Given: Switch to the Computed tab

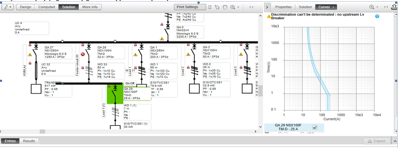Looking at the screenshot, I should point(47,7).
